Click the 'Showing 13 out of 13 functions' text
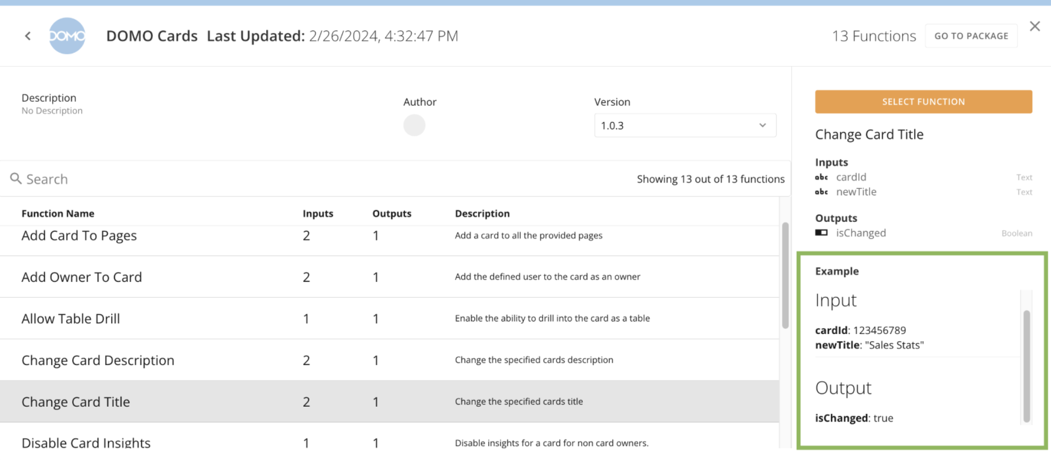The height and width of the screenshot is (470, 1051). (x=711, y=179)
